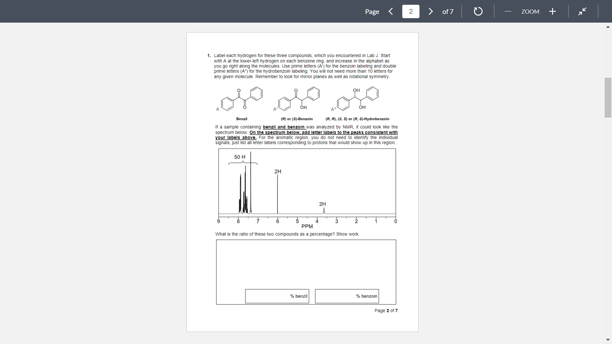This screenshot has height=344, width=612.
Task: Select the page number input field
Action: [x=411, y=11]
